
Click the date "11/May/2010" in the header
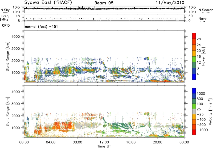coord(170,3)
